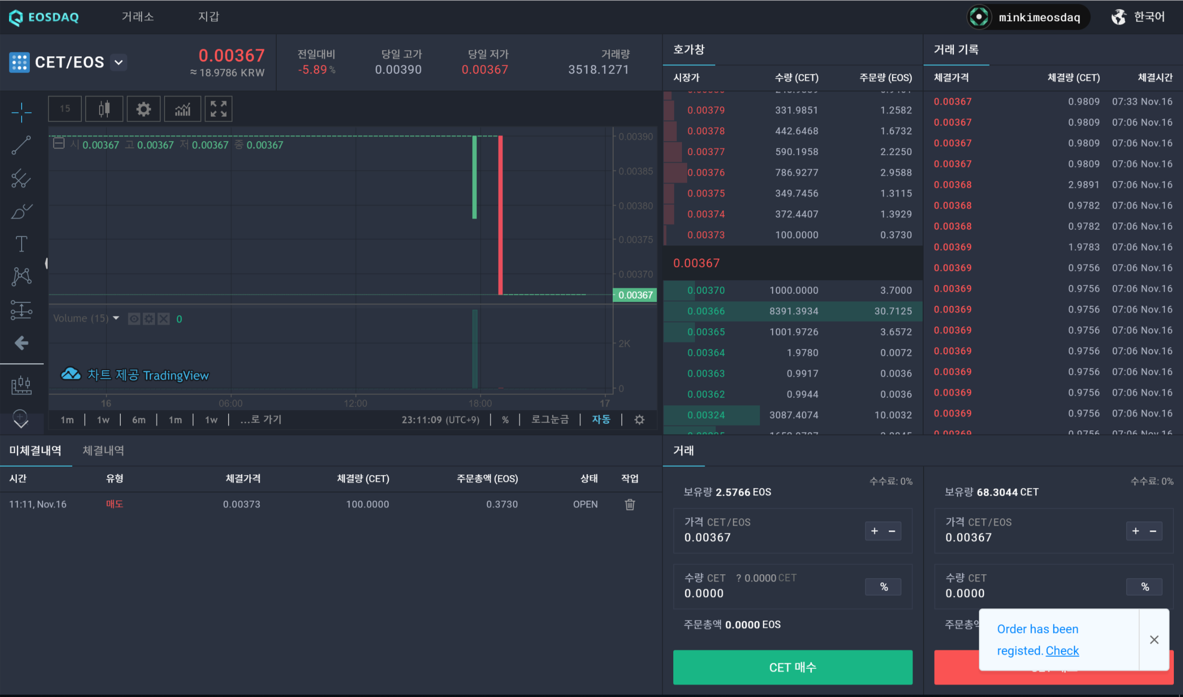The height and width of the screenshot is (697, 1183).
Task: Open chart properties gear icon
Action: click(143, 109)
